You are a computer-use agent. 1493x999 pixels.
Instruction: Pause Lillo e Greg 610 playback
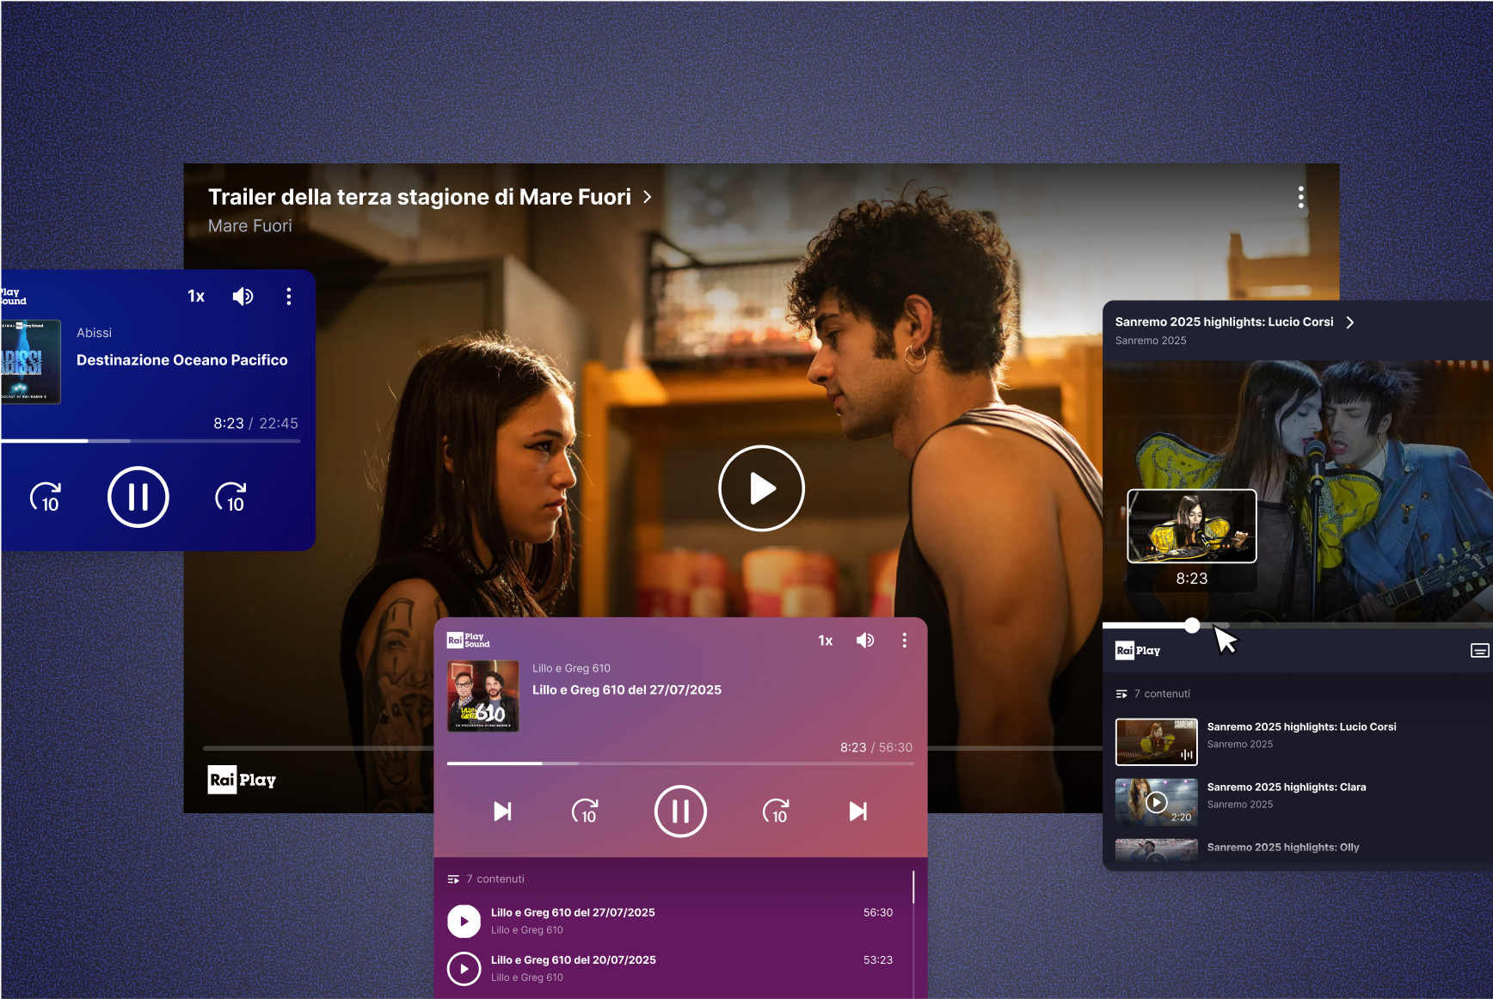click(x=680, y=812)
